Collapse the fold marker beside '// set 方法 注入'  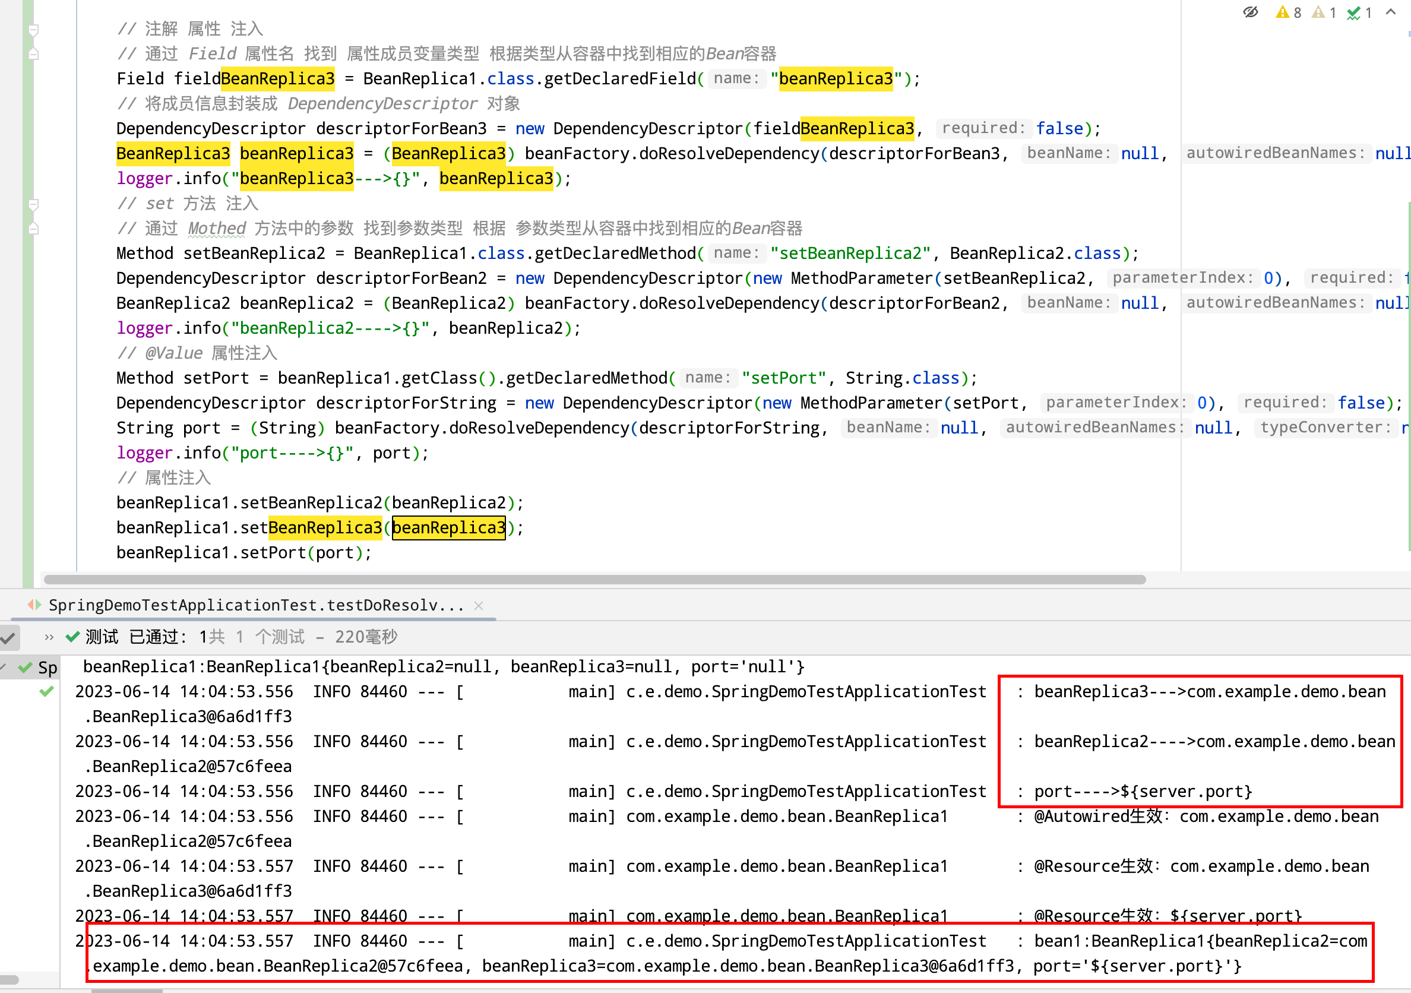click(x=34, y=204)
